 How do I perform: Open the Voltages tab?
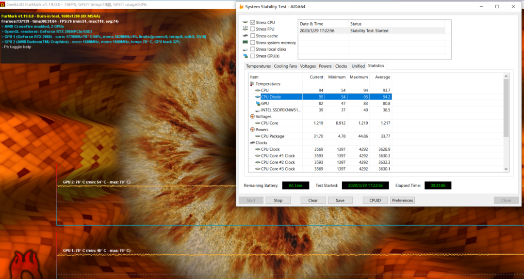click(x=308, y=66)
